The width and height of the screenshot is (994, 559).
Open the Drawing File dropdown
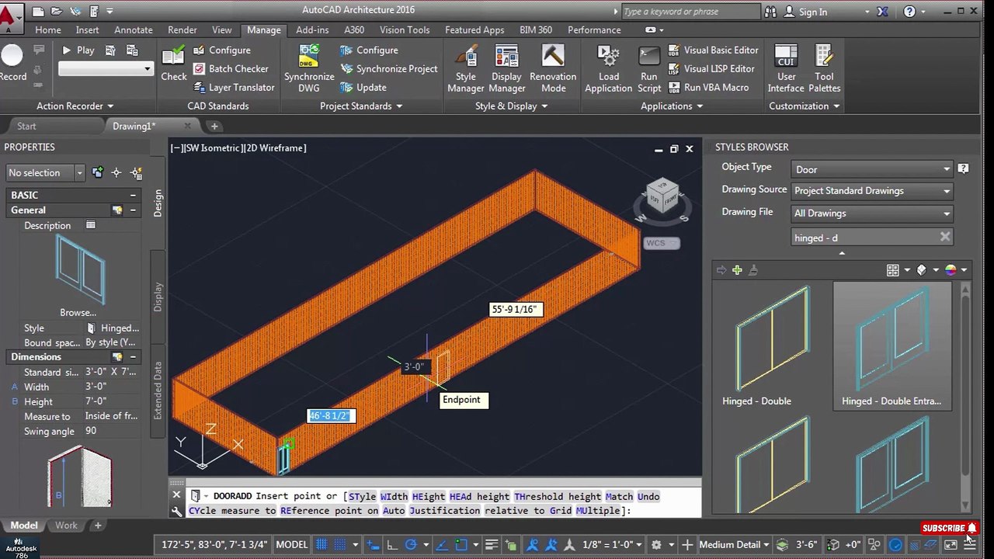pyautogui.click(x=872, y=213)
